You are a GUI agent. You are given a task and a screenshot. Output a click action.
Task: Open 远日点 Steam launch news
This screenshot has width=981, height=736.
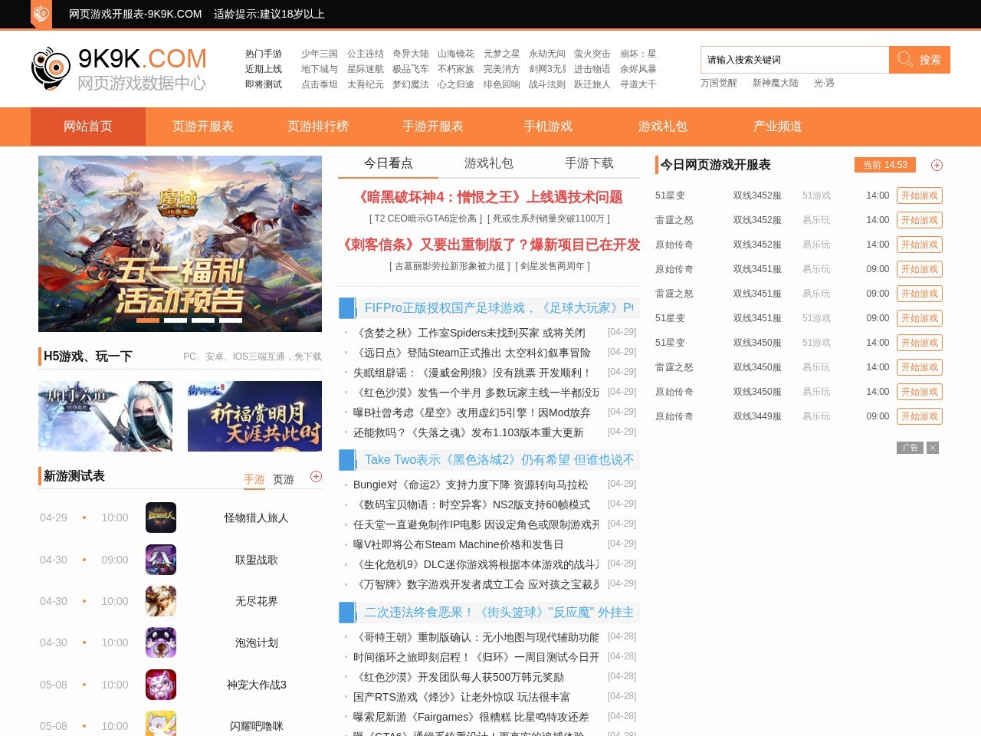point(472,353)
